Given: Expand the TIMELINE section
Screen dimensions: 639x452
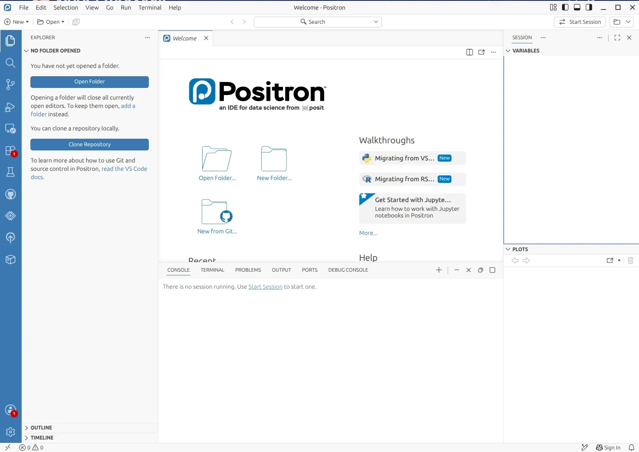Looking at the screenshot, I should click(x=27, y=438).
